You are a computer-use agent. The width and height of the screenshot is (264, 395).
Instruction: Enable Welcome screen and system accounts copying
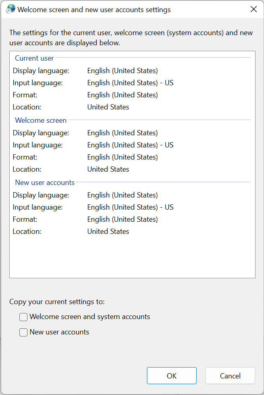[x=23, y=317]
